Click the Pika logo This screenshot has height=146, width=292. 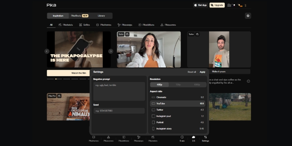pos(51,5)
